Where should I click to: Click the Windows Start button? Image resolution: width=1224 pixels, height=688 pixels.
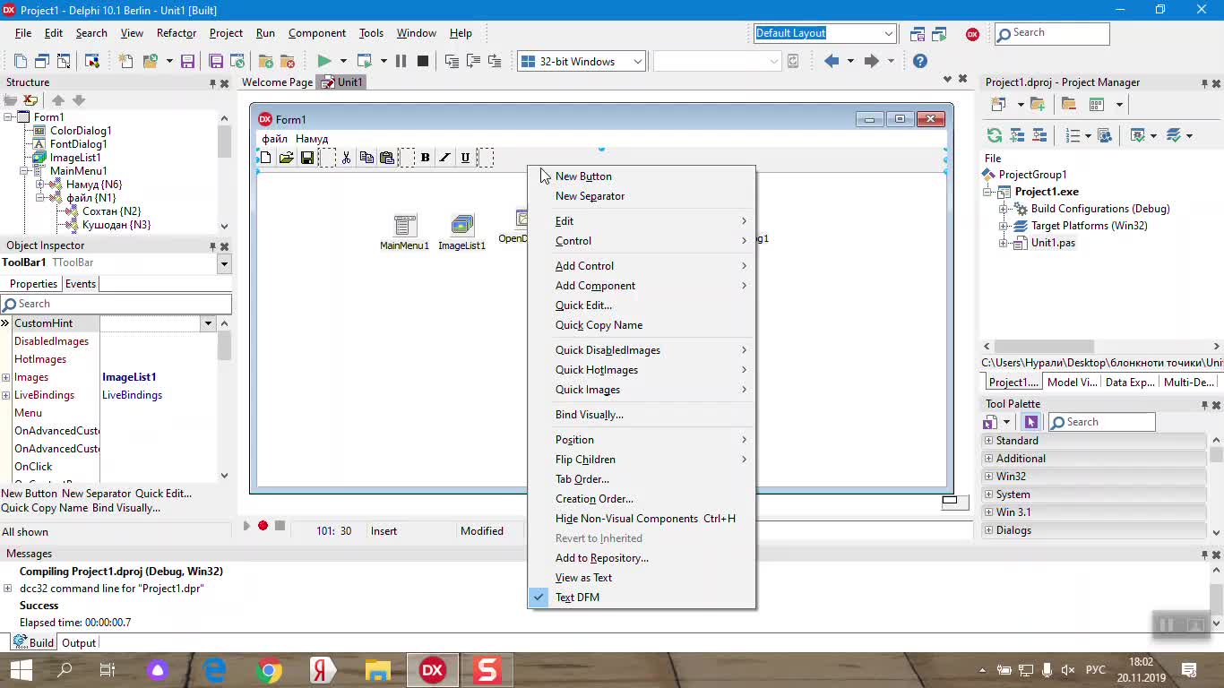(21, 669)
